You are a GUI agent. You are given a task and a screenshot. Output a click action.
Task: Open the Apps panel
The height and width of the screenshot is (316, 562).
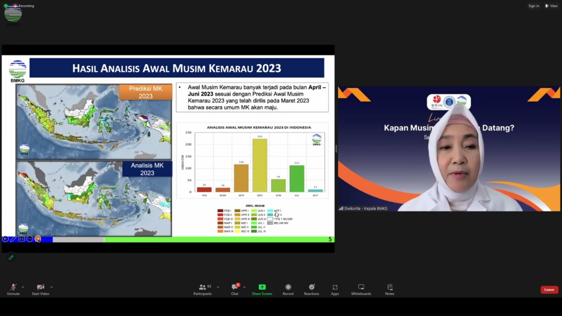pos(335,289)
